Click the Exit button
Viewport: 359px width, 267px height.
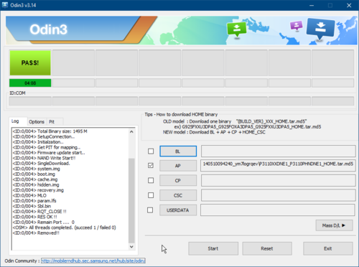328,248
